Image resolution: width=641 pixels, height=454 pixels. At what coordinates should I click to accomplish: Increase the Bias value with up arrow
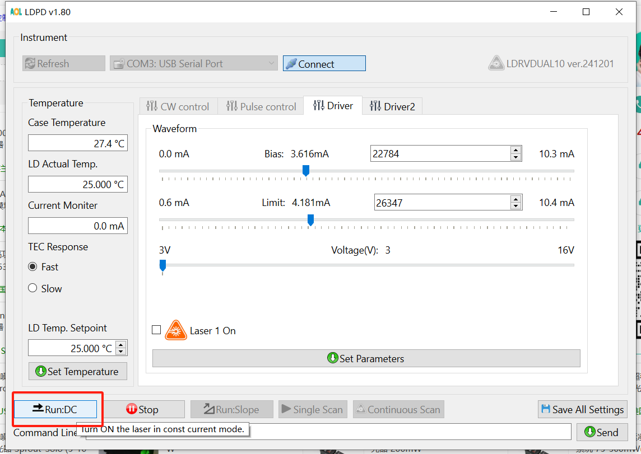coord(515,149)
